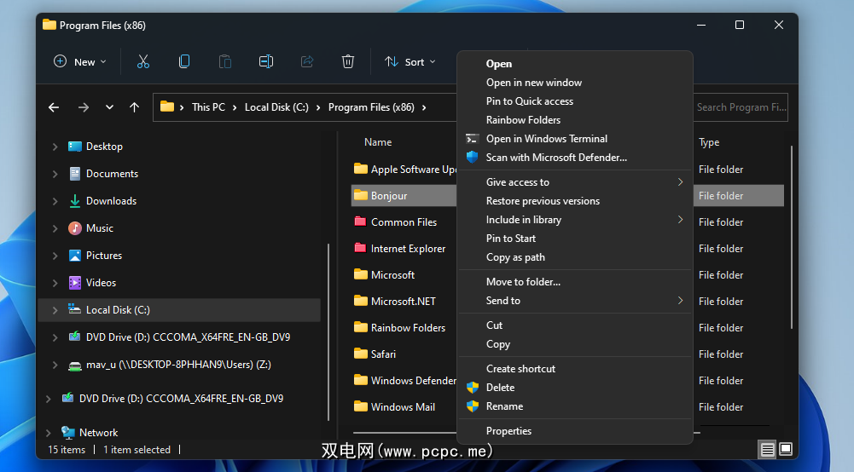854x472 pixels.
Task: Click the Search Program Files box
Action: pyautogui.click(x=740, y=107)
